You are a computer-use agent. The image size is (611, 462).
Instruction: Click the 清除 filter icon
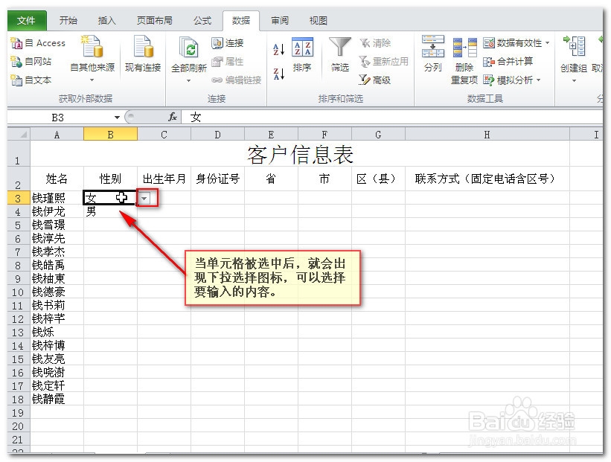[x=365, y=43]
